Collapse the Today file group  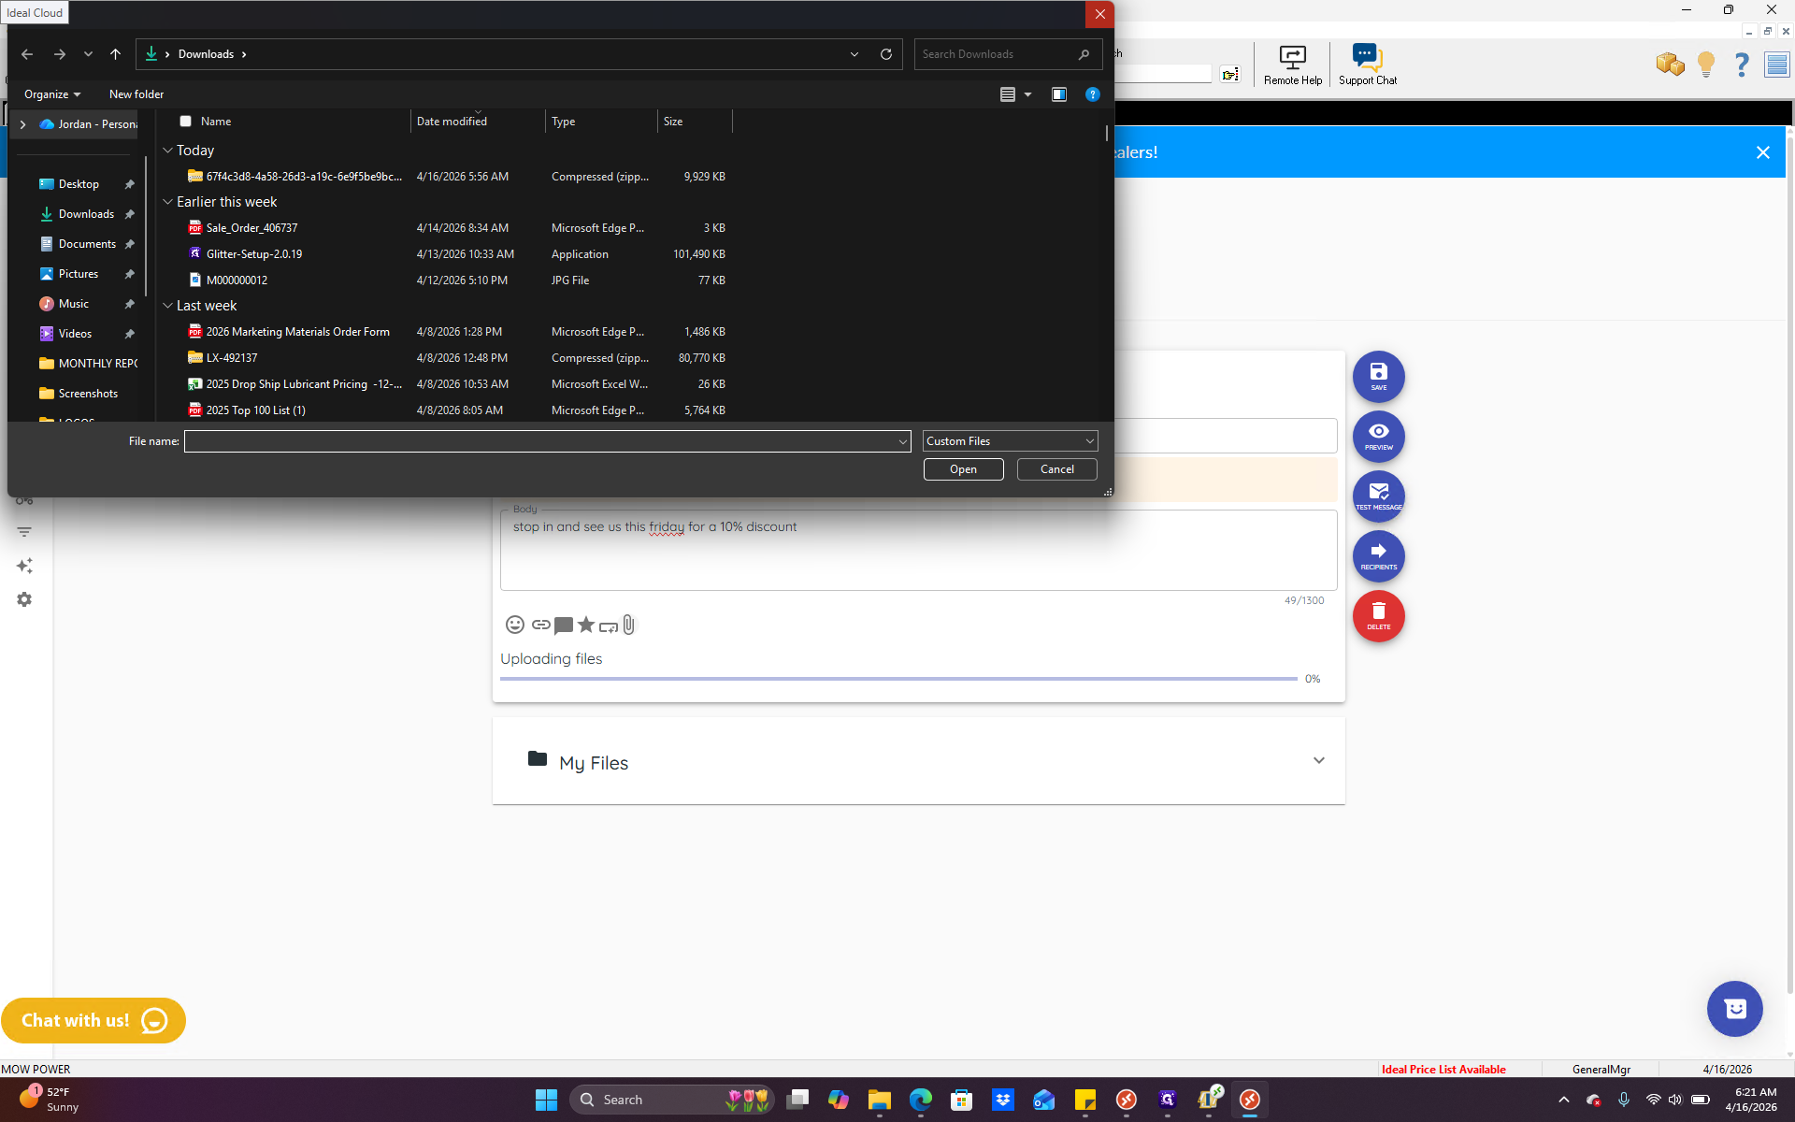(167, 151)
